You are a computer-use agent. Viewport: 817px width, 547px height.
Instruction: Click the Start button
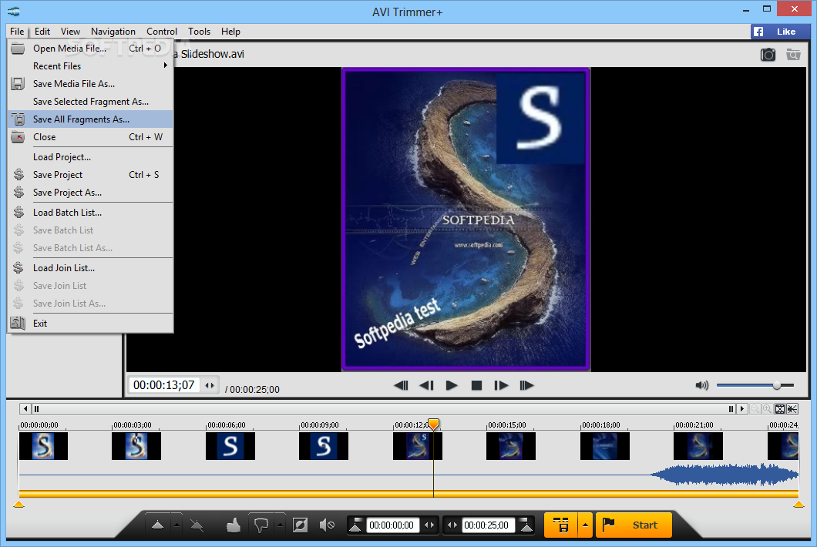pyautogui.click(x=633, y=525)
